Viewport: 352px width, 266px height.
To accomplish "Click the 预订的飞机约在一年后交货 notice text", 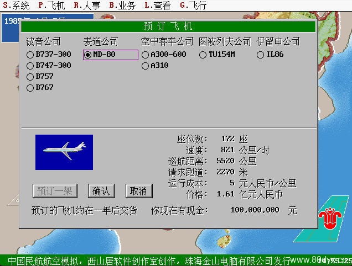I will (85, 210).
